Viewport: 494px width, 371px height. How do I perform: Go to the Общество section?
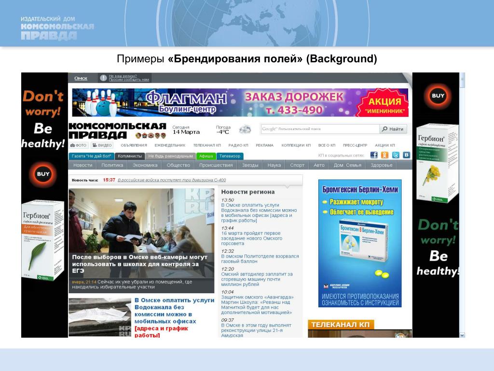pyautogui.click(x=178, y=165)
